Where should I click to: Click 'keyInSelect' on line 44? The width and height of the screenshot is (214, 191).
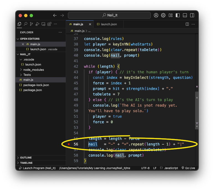point(136,77)
